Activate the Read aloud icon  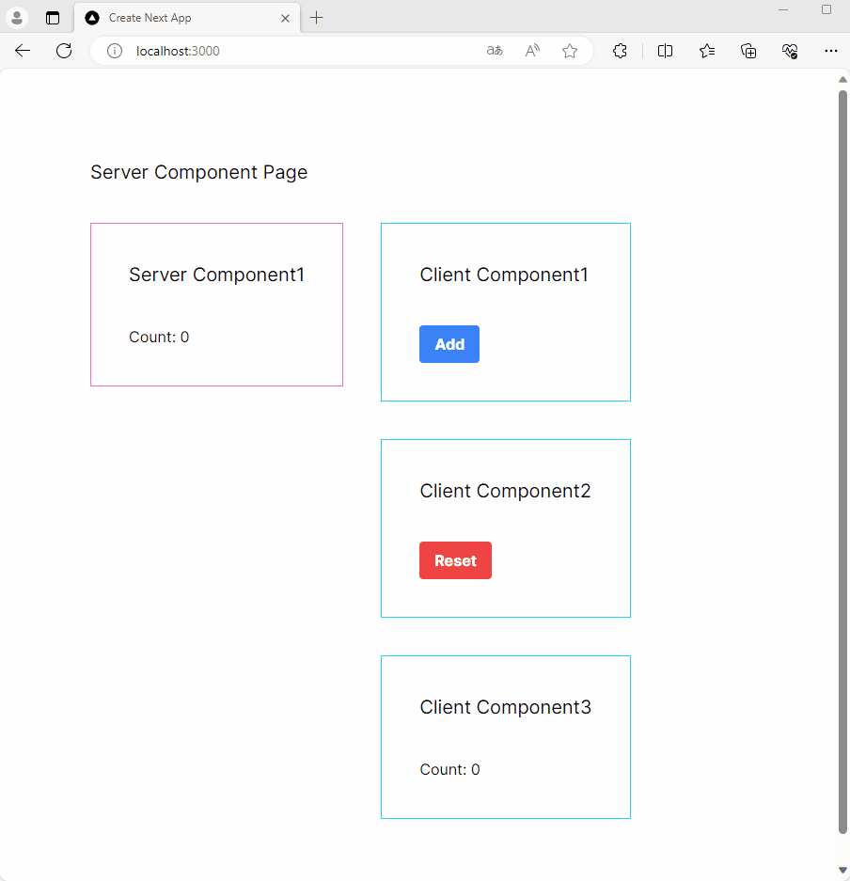click(532, 51)
